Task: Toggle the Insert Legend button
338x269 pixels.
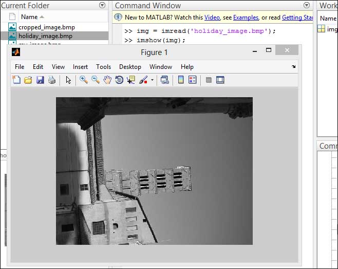Action: click(193, 80)
